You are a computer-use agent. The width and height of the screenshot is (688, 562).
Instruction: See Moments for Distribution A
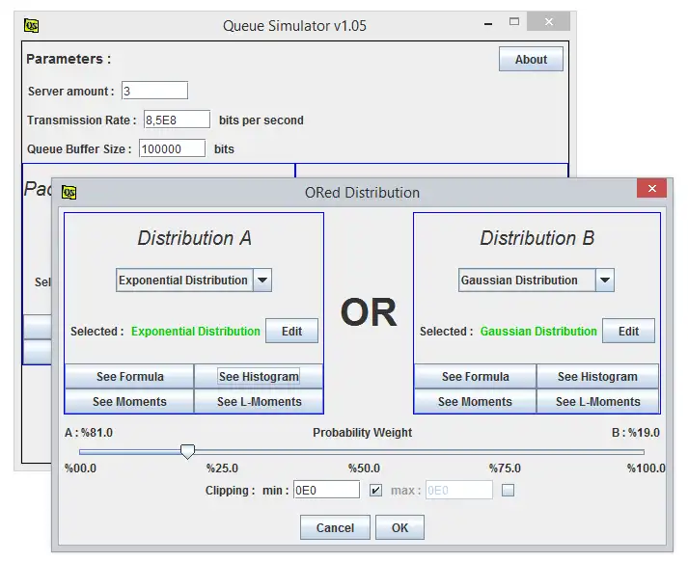129,401
